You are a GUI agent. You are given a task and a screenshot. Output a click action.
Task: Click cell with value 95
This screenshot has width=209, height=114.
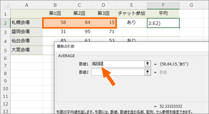(79, 32)
